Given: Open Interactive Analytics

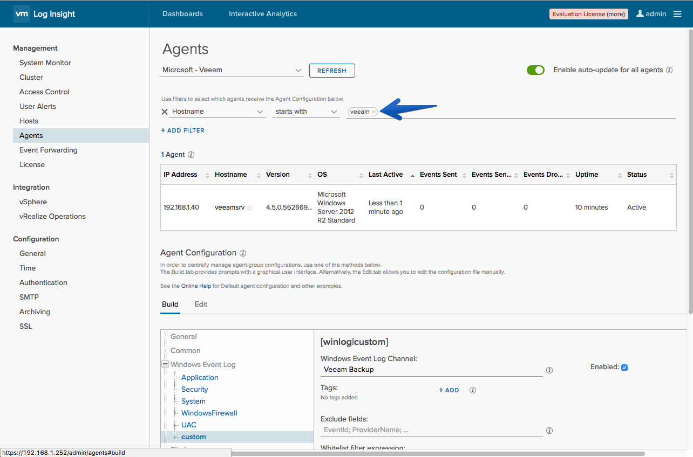Looking at the screenshot, I should pyautogui.click(x=263, y=14).
